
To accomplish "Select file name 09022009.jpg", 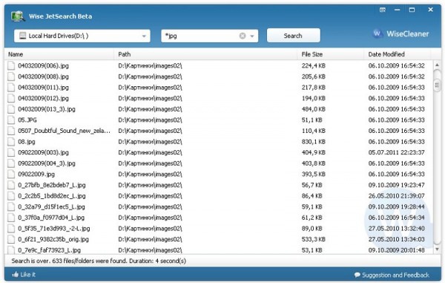I will [x=36, y=174].
